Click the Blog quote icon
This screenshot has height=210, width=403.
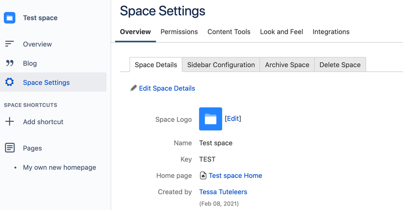point(9,63)
